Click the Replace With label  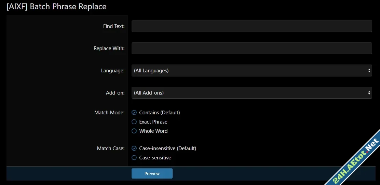(x=109, y=48)
